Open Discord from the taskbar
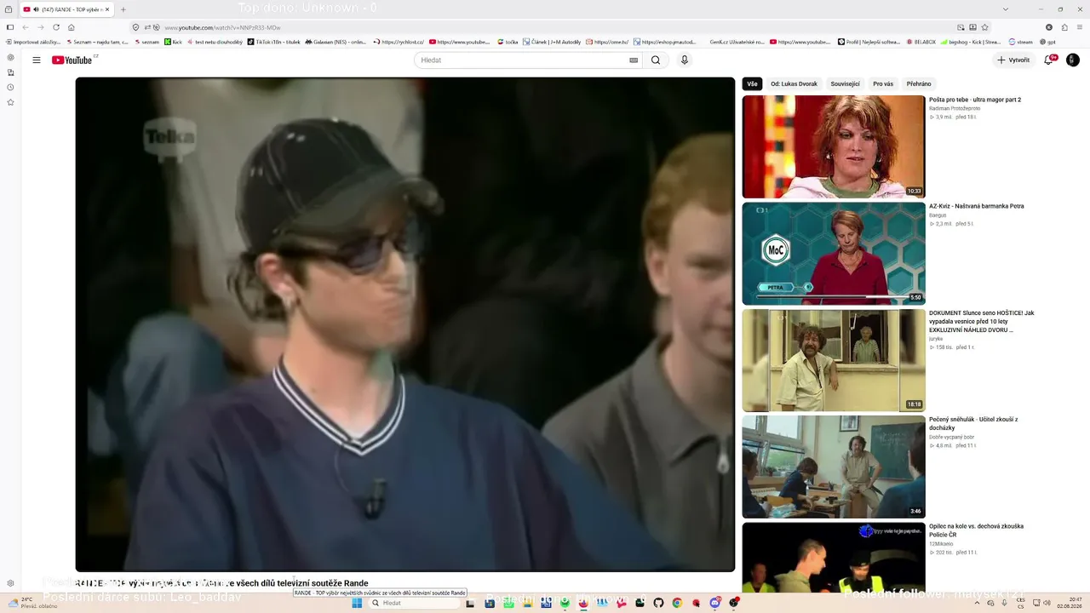1090x613 pixels. coord(715,603)
